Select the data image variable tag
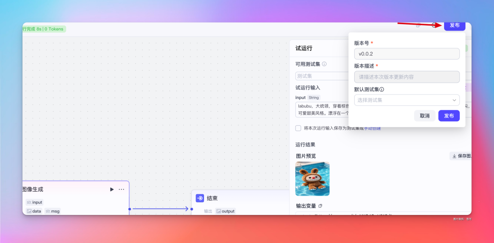The height and width of the screenshot is (243, 494). point(34,211)
